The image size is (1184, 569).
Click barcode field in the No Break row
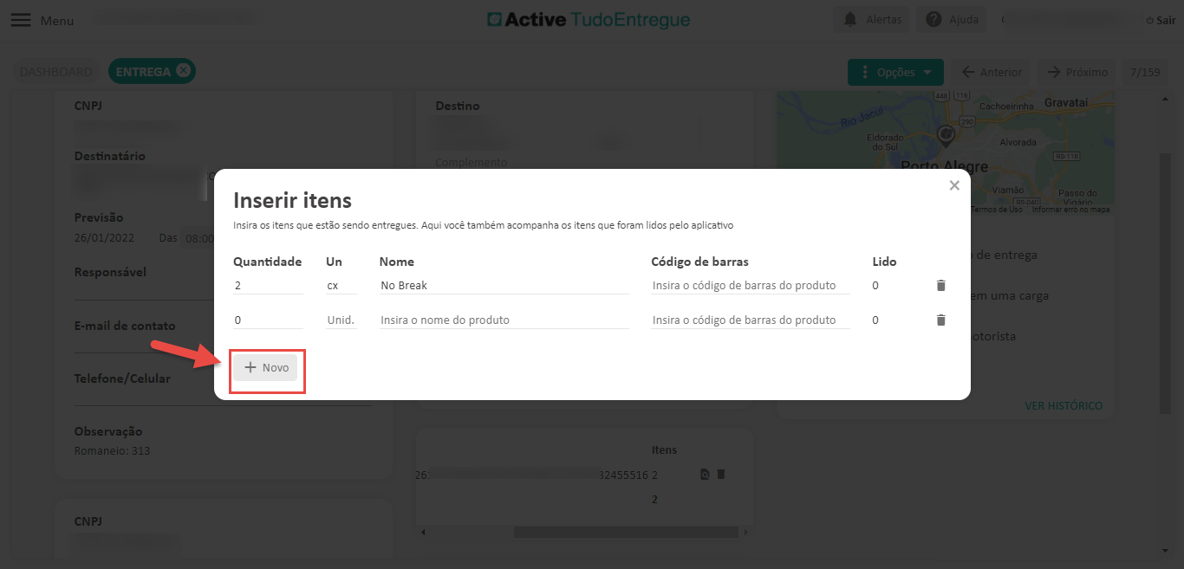[x=750, y=285]
